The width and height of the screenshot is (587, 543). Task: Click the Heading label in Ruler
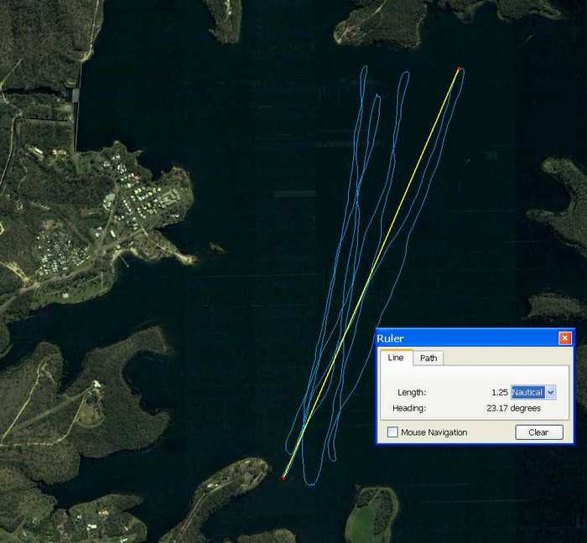[x=409, y=408]
